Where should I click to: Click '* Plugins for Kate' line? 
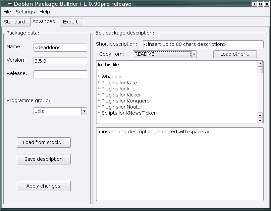[x=117, y=83]
